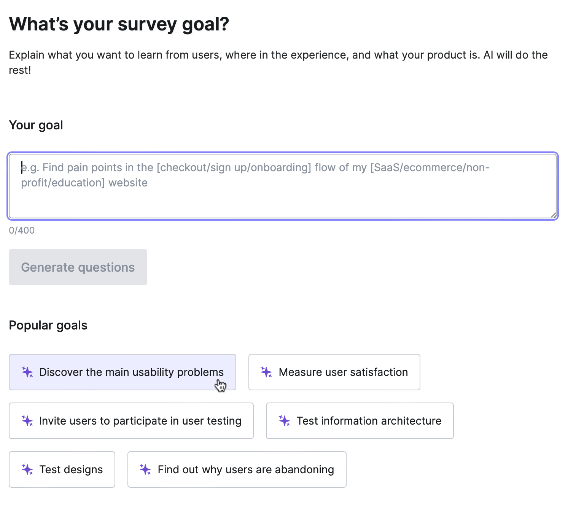Click the 'Popular goals' heading
576x506 pixels.
pyautogui.click(x=48, y=325)
